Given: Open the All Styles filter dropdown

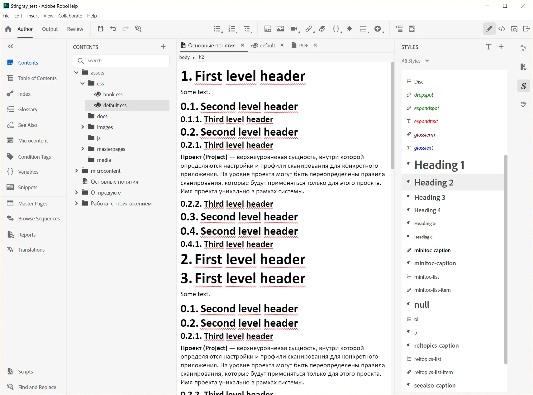Looking at the screenshot, I should click(415, 61).
